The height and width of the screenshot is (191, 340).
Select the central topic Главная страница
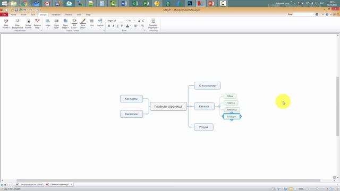tap(168, 106)
